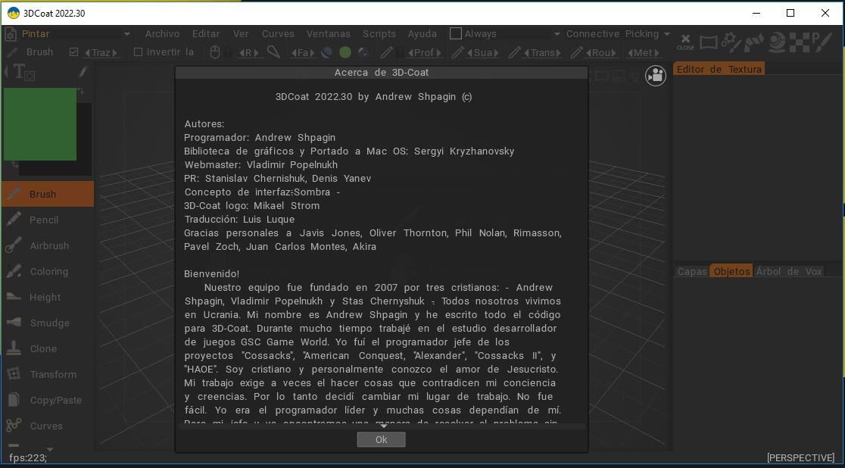Screen dimensions: 845x468
Task: Uncheck the checkbox before Traz slider
Action: pyautogui.click(x=74, y=52)
